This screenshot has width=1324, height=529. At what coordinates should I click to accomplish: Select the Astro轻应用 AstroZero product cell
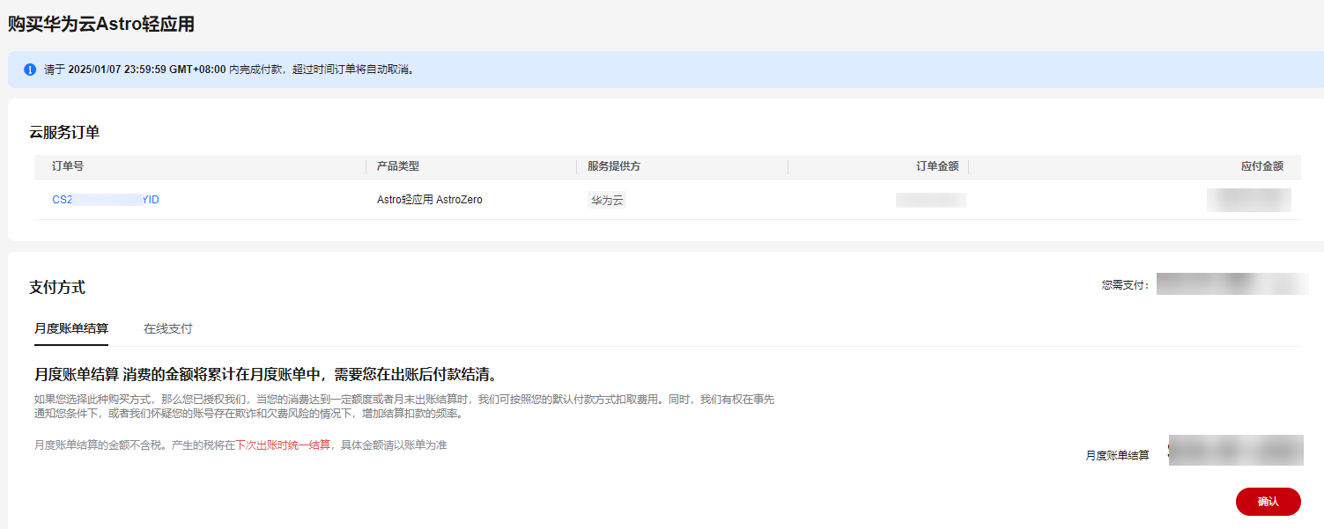(x=430, y=200)
